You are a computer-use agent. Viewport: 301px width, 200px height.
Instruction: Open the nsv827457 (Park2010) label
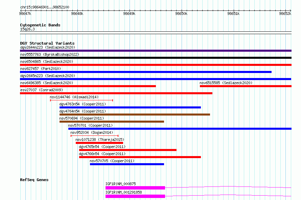41,69
